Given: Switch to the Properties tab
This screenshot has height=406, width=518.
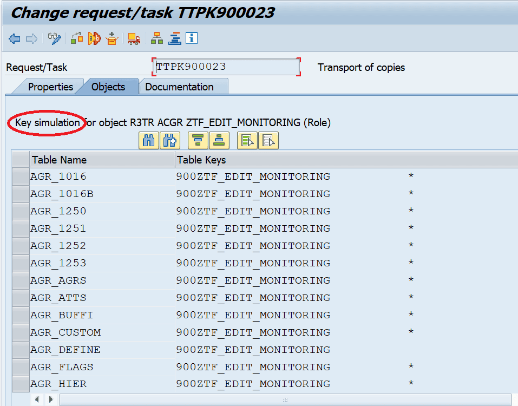Looking at the screenshot, I should 50,87.
